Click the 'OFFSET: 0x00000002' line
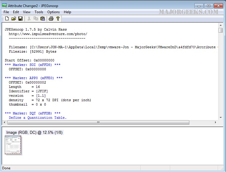226x172 pixels. click(27, 82)
